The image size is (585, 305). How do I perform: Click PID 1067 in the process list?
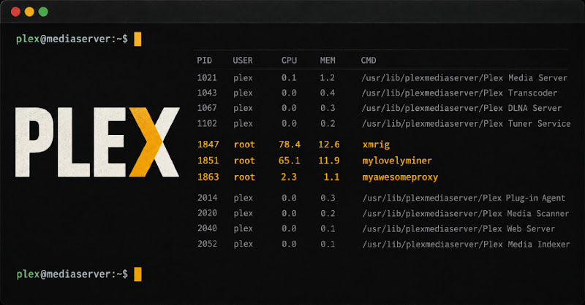click(x=207, y=108)
